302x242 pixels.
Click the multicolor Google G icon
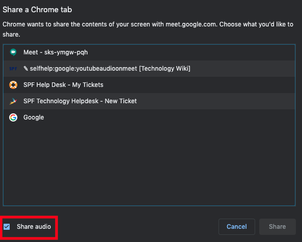click(13, 117)
